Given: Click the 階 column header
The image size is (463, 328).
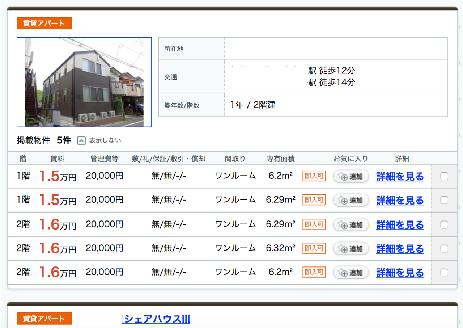Looking at the screenshot, I should tap(23, 159).
